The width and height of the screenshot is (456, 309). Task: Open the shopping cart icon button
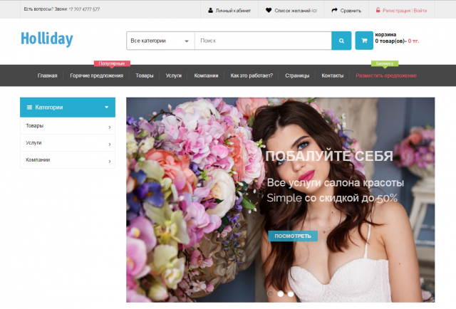tap(364, 41)
